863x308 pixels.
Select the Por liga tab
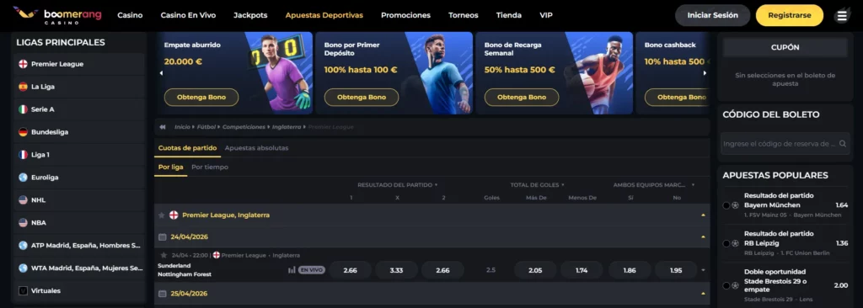[170, 167]
